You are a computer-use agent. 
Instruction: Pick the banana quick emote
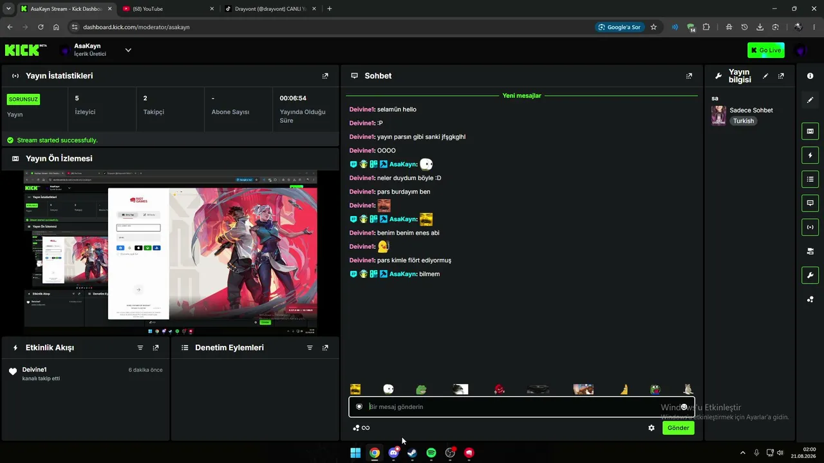click(624, 389)
